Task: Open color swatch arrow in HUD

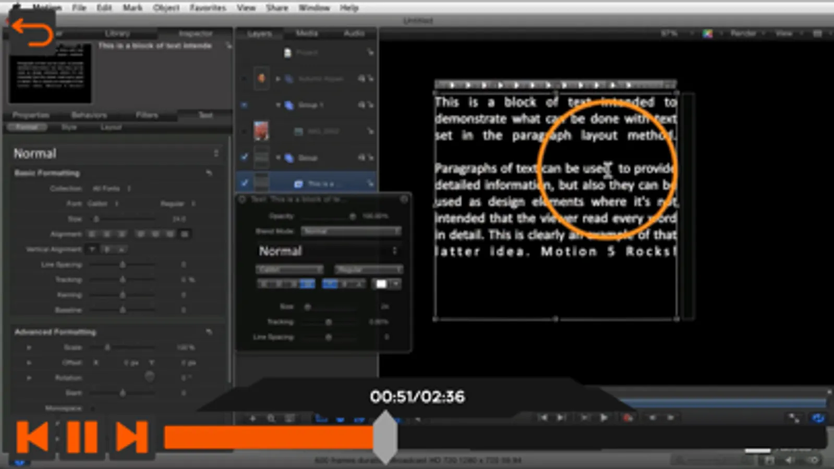Action: tap(396, 284)
